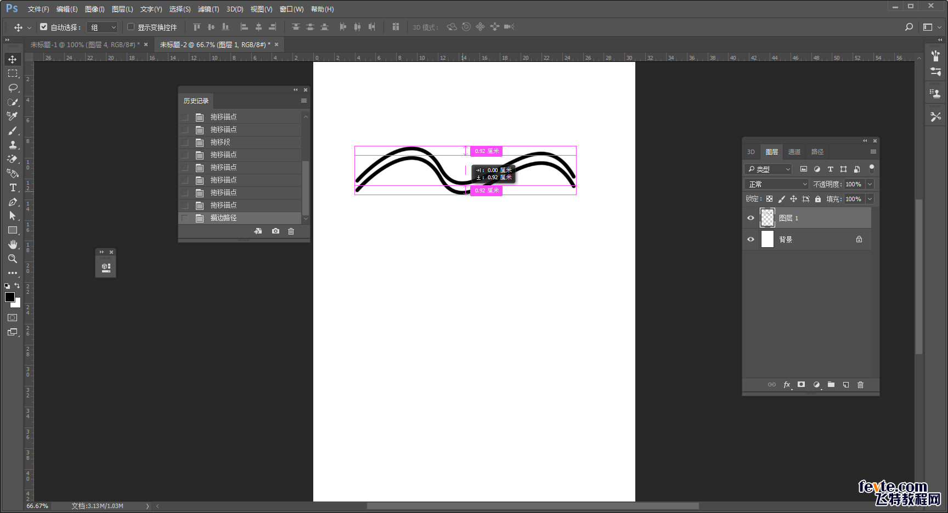The image size is (948, 513).
Task: Select the Pen tool
Action: 13,202
